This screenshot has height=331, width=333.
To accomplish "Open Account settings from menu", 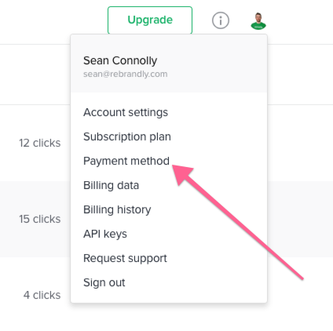I will tap(126, 112).
